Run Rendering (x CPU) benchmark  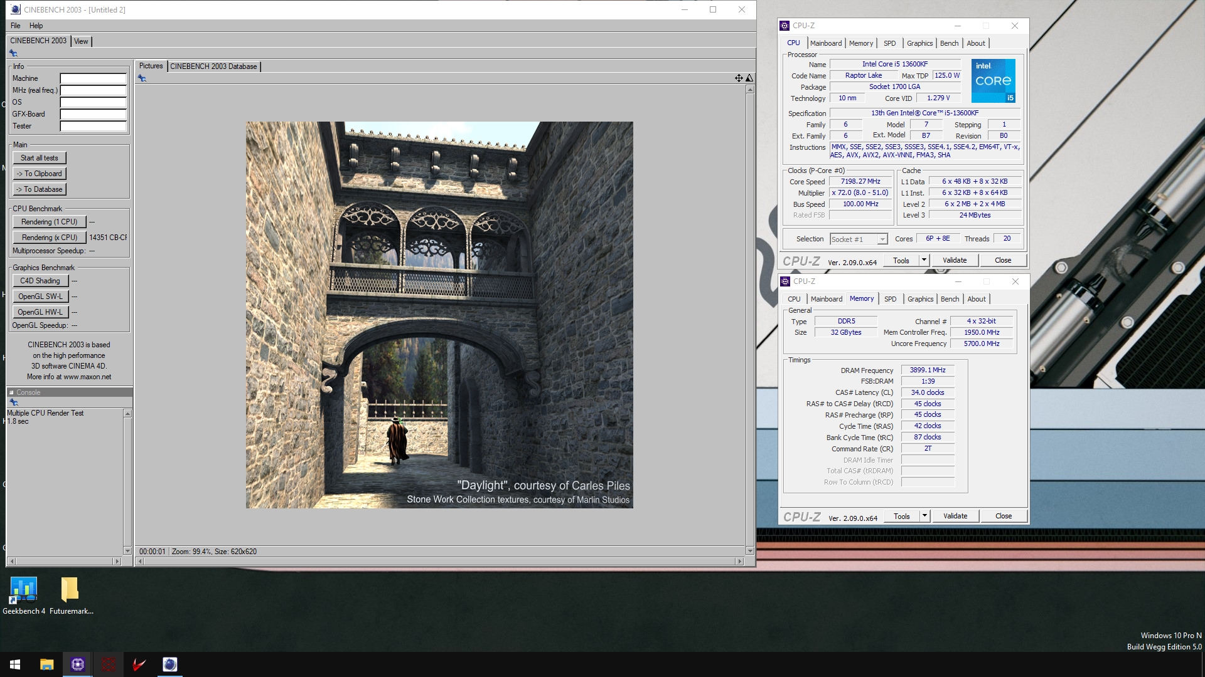click(x=49, y=238)
